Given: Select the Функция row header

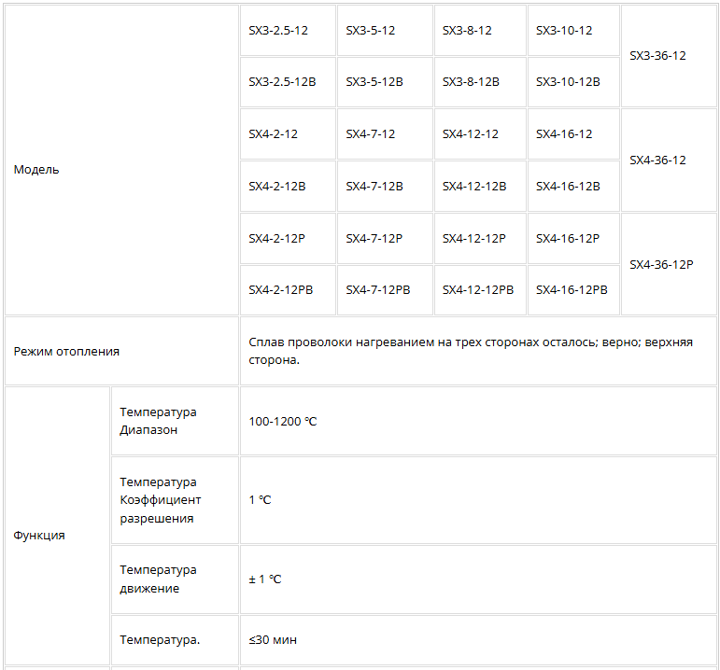Looking at the screenshot, I should point(57,526).
